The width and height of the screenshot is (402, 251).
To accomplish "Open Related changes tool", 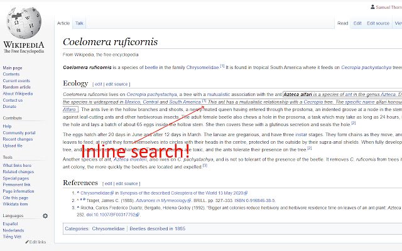I will (18, 172).
